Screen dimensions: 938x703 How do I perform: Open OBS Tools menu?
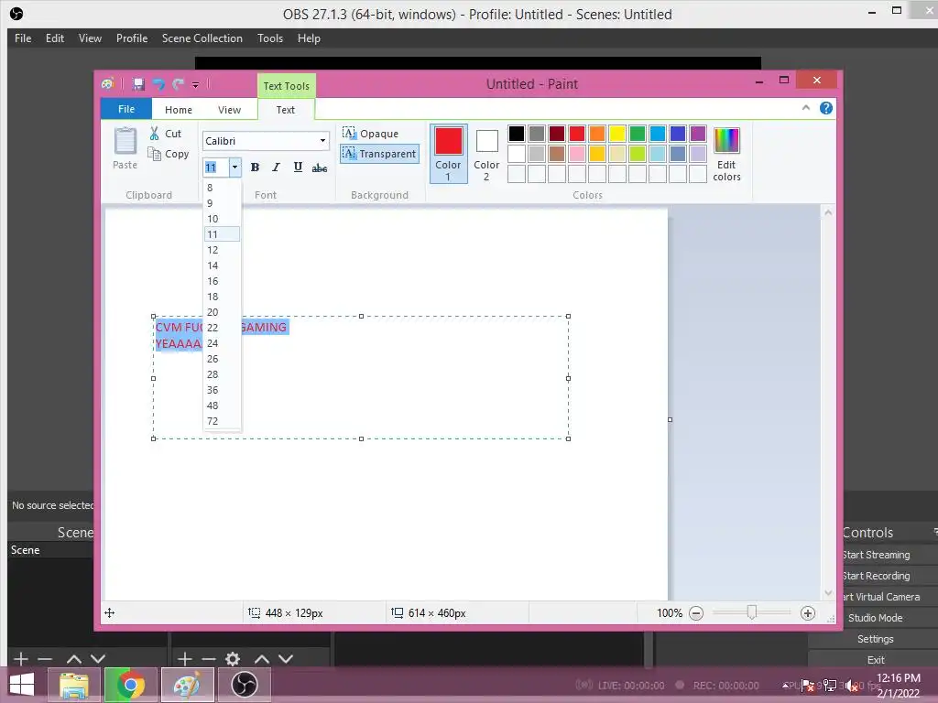coord(270,38)
